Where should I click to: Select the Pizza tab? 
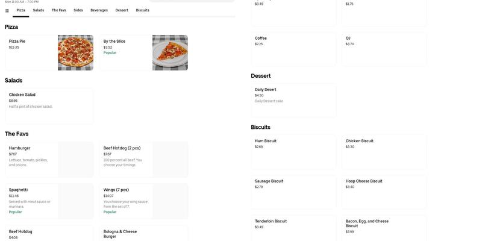[21, 10]
